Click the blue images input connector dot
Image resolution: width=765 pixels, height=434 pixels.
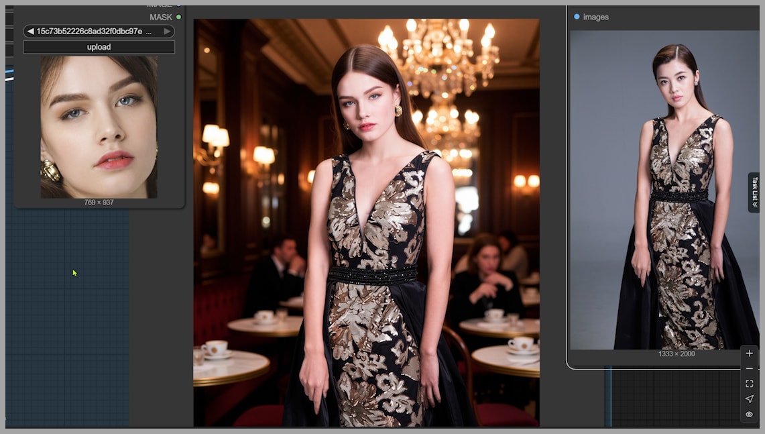pyautogui.click(x=577, y=17)
